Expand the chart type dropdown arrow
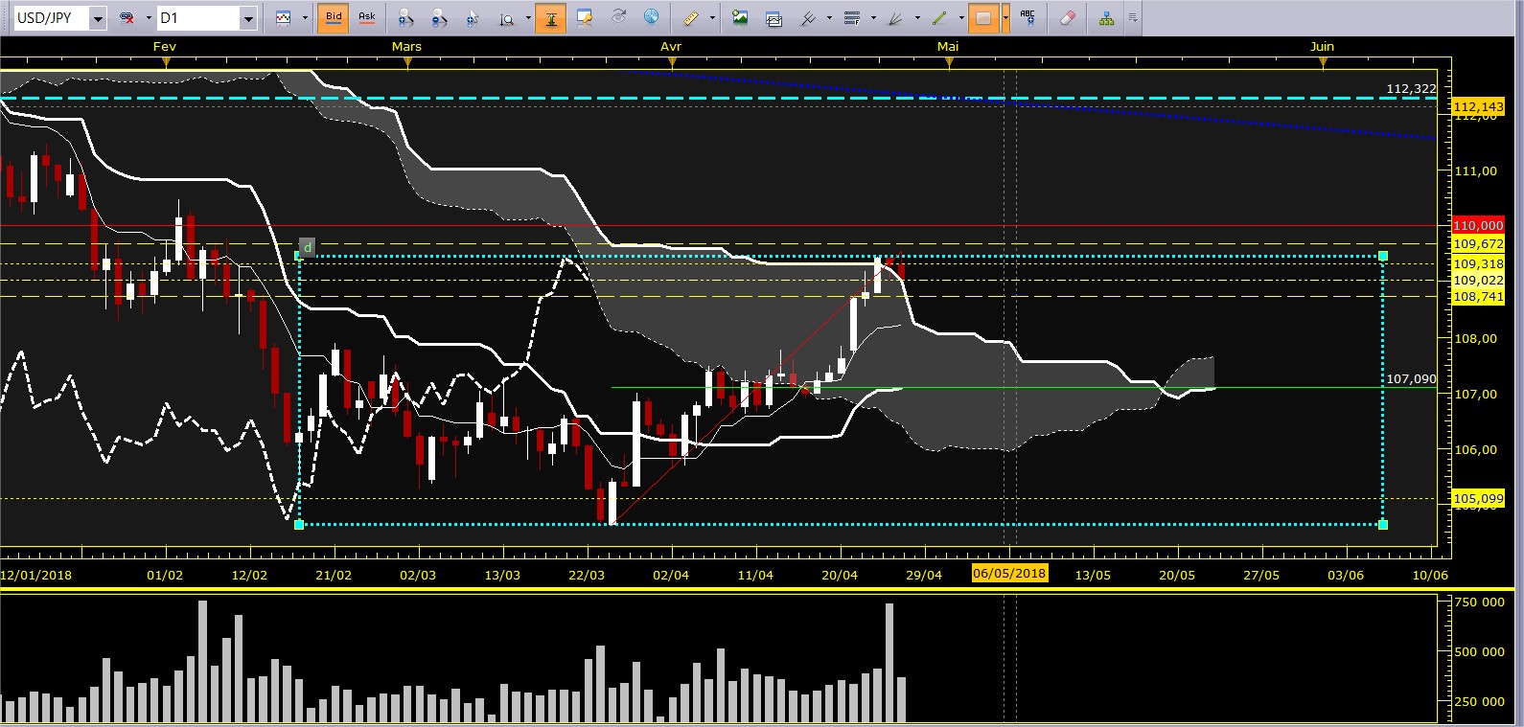This screenshot has height=727, width=1524. click(305, 18)
